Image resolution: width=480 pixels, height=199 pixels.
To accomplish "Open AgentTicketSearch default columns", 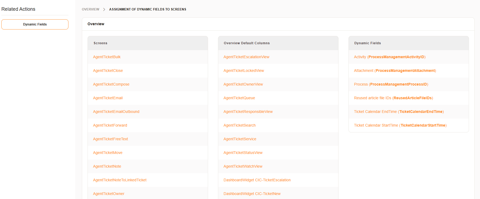I will coord(239,125).
